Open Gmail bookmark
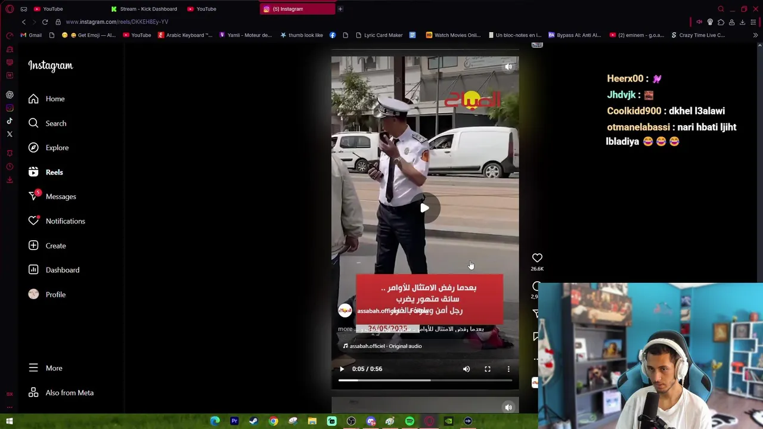Image resolution: width=763 pixels, height=429 pixels. pos(31,35)
